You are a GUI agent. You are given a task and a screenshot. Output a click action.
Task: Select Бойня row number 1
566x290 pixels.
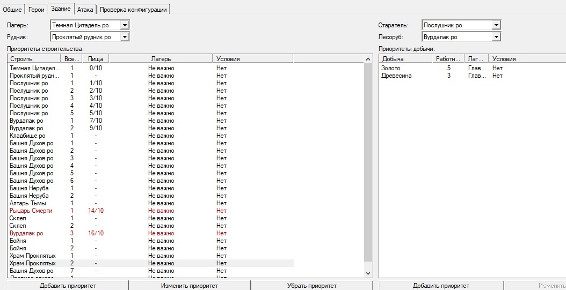coord(150,241)
